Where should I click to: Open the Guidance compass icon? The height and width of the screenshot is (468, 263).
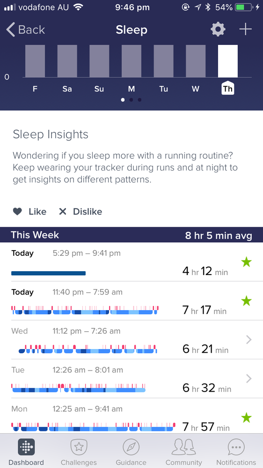(131, 447)
